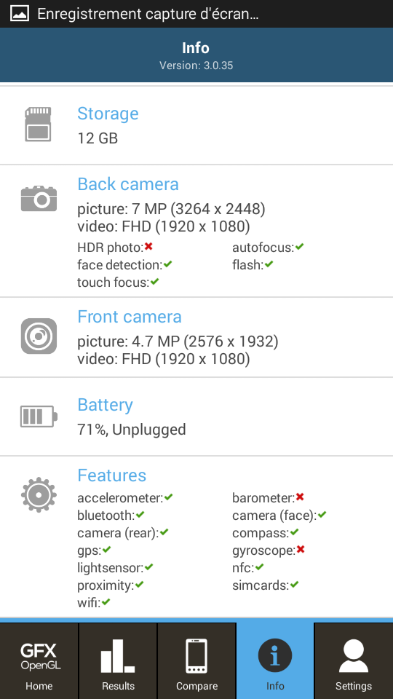393x699 pixels.
Task: Go to the Settings tab
Action: pyautogui.click(x=354, y=660)
